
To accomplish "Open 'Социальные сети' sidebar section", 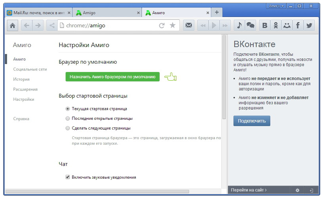I will click(x=30, y=69).
